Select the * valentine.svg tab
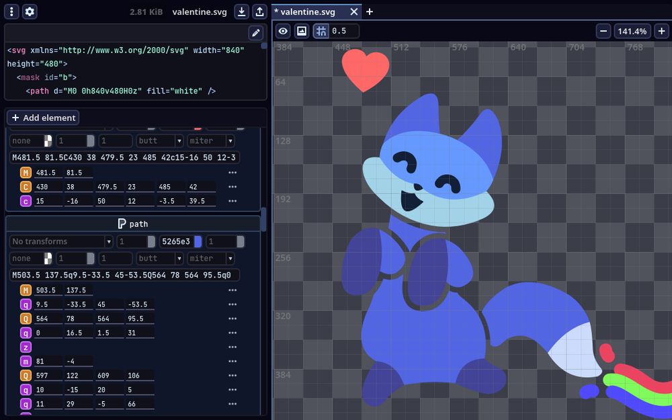 coord(317,12)
